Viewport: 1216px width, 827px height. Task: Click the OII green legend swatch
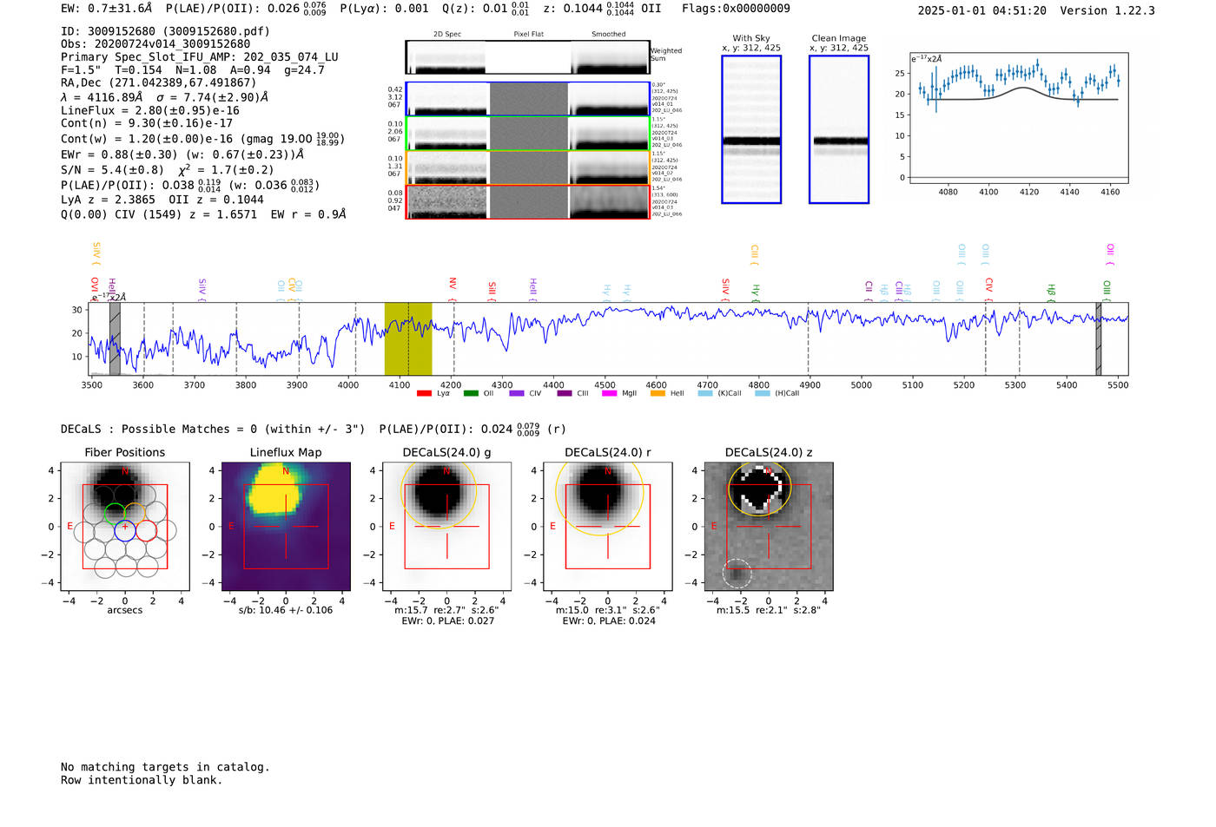471,393
